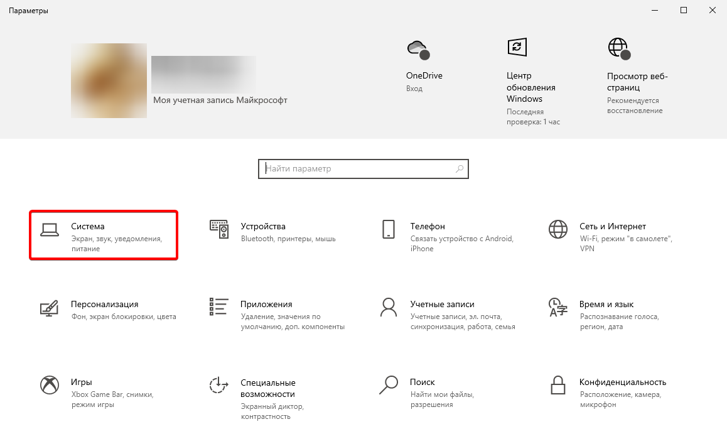
Task: Click the search magnifier in the search box
Action: click(x=458, y=168)
